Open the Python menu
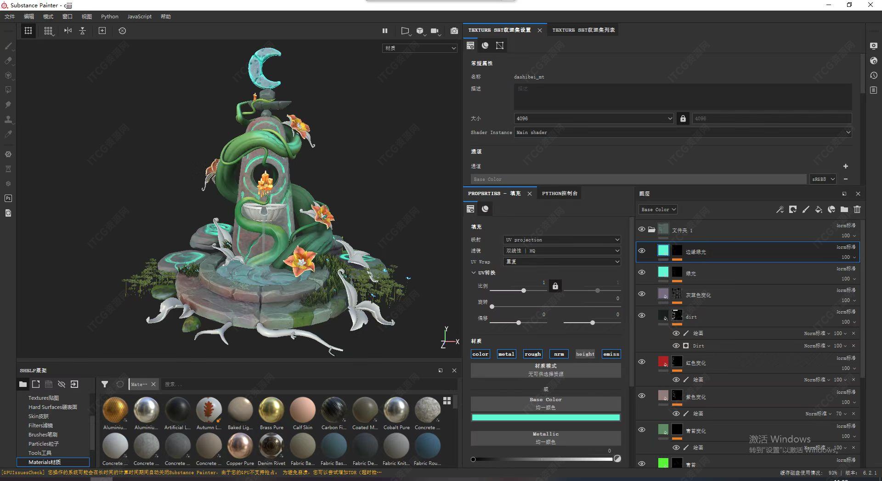 109,17
